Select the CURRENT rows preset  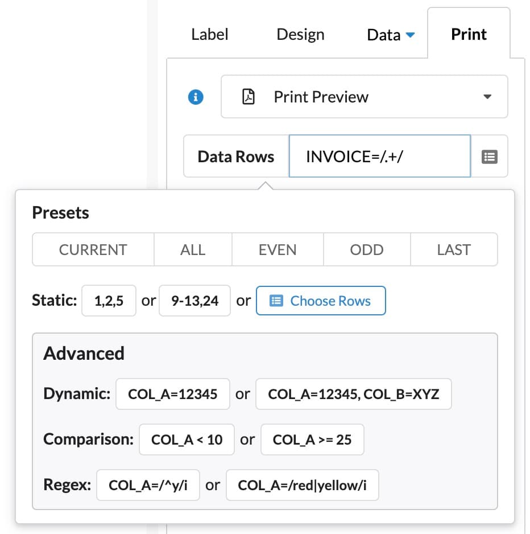[x=92, y=249]
